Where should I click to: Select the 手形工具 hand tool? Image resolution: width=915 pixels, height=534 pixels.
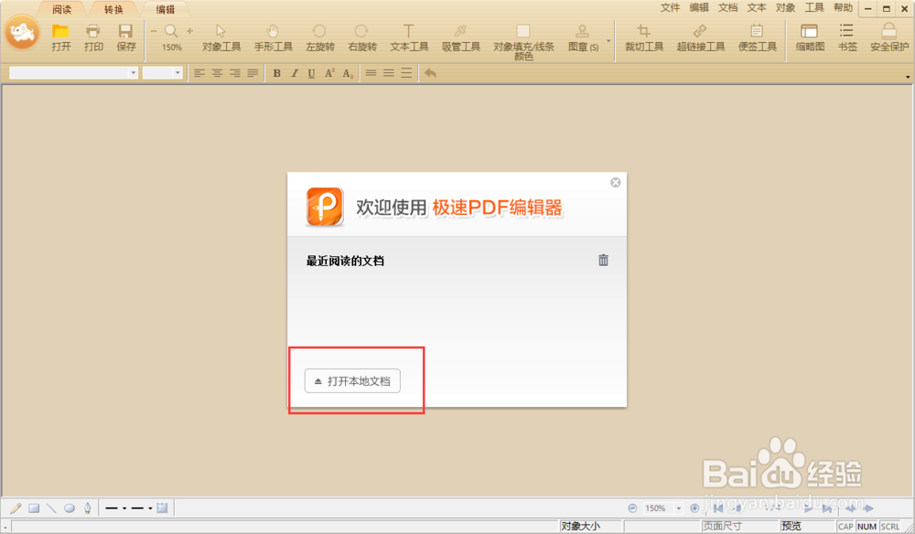273,37
